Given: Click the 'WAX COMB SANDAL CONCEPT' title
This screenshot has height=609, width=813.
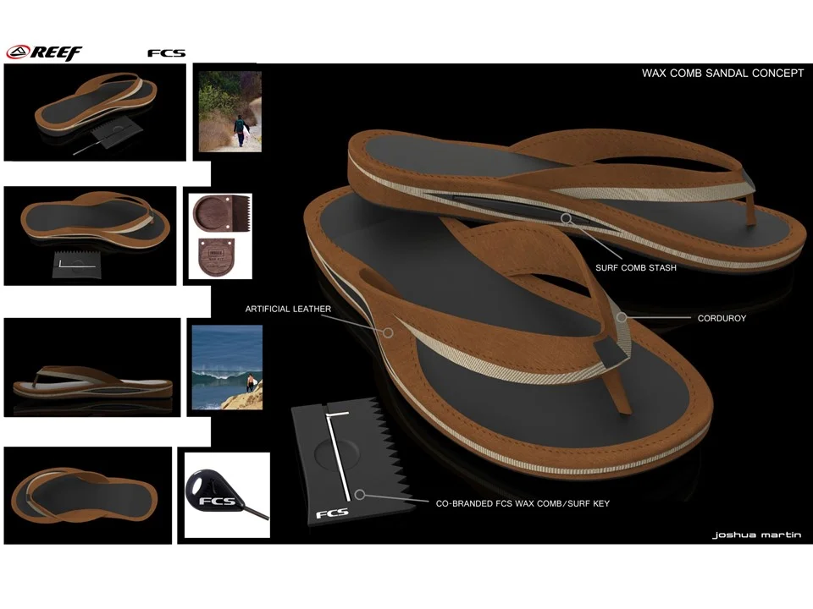Looking at the screenshot, I should click(722, 73).
